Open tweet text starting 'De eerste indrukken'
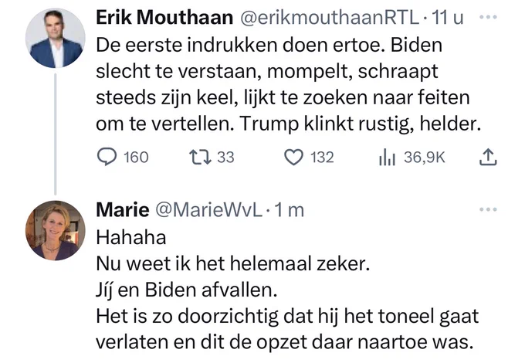 click(288, 84)
